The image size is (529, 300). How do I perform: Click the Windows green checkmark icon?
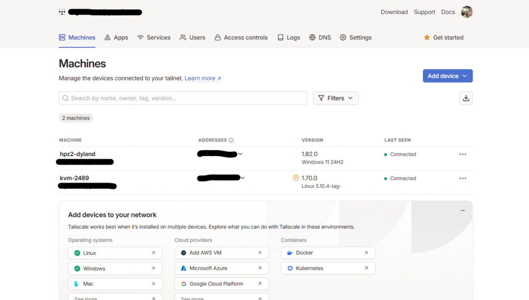click(x=77, y=269)
